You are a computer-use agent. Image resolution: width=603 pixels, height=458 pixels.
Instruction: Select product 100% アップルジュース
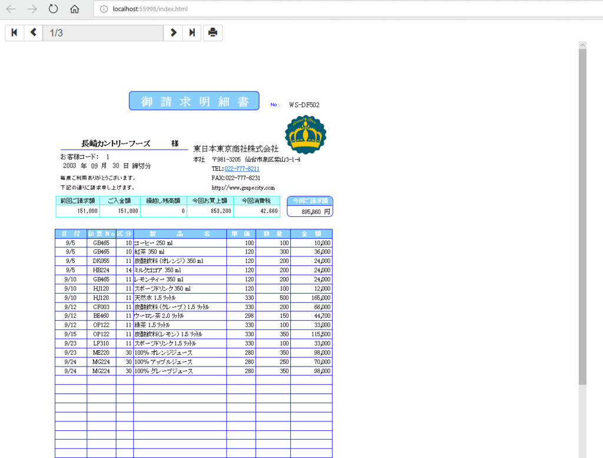click(164, 362)
